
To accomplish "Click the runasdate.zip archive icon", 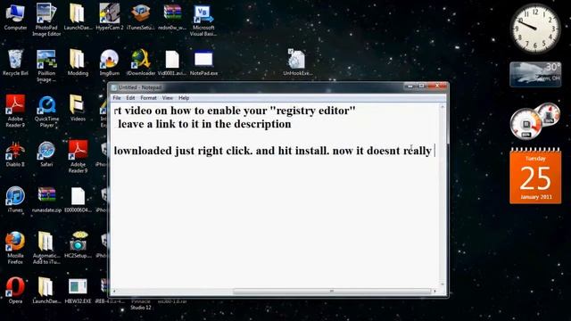I will [46, 200].
